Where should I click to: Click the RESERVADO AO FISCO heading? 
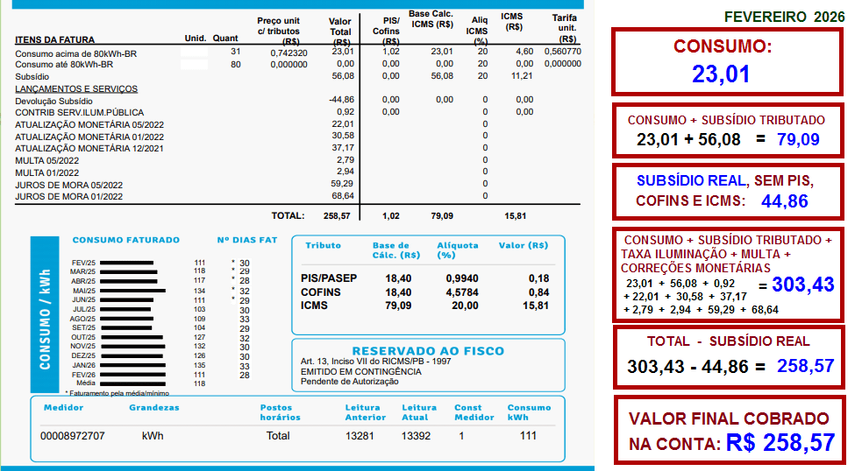point(428,350)
